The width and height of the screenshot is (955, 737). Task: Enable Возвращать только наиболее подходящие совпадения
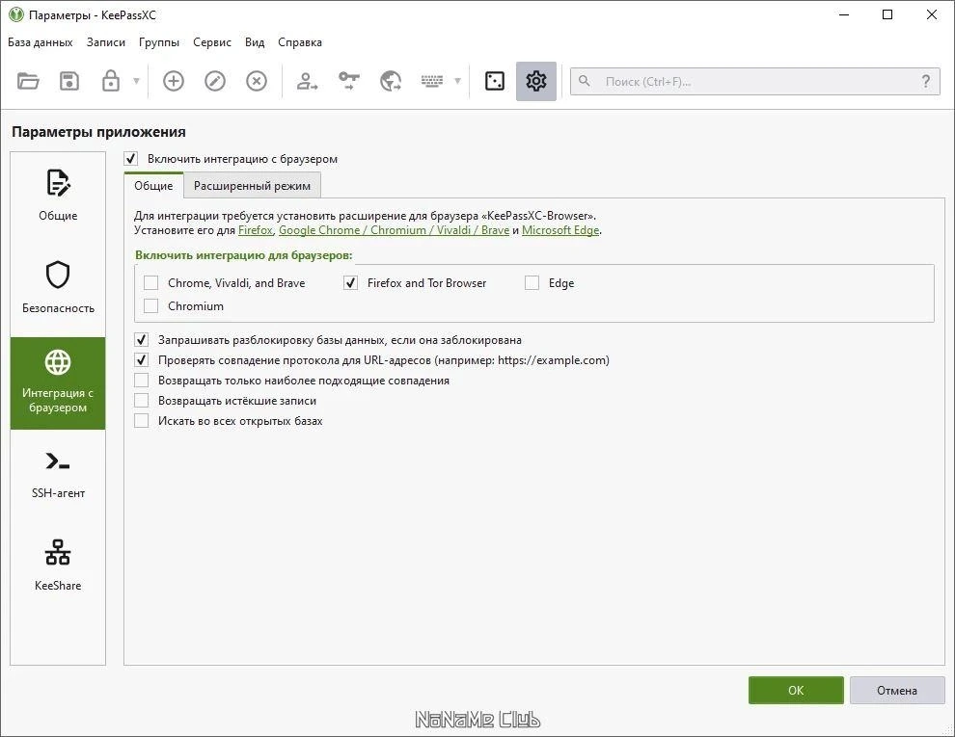[x=141, y=380]
